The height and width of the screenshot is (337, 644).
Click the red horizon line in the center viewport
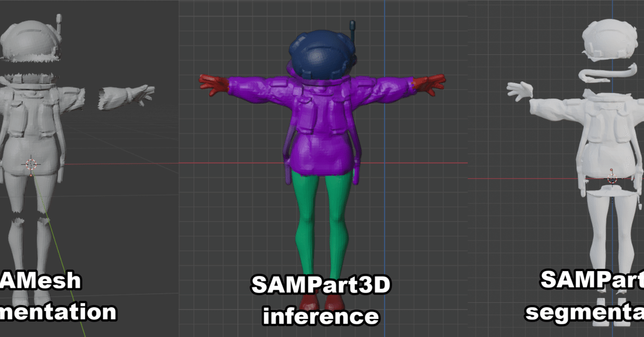pyautogui.click(x=226, y=162)
